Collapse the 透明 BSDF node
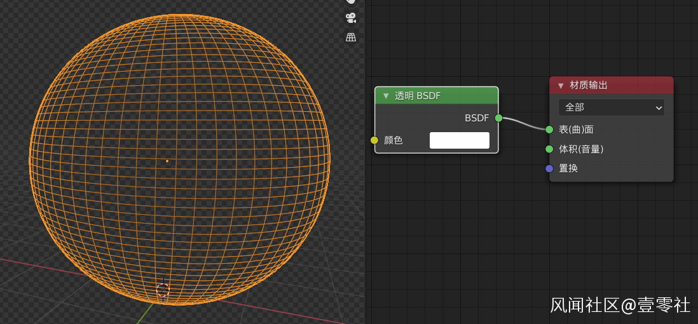 (x=385, y=96)
